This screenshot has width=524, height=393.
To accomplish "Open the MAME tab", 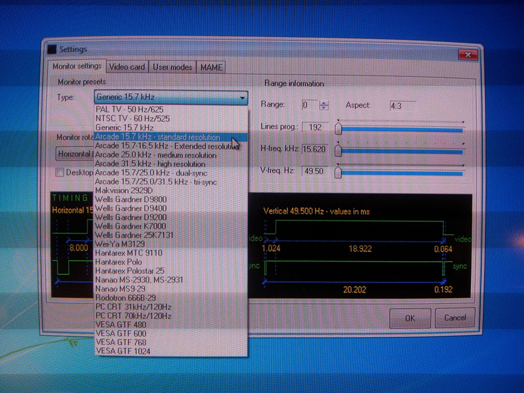I will [x=210, y=67].
